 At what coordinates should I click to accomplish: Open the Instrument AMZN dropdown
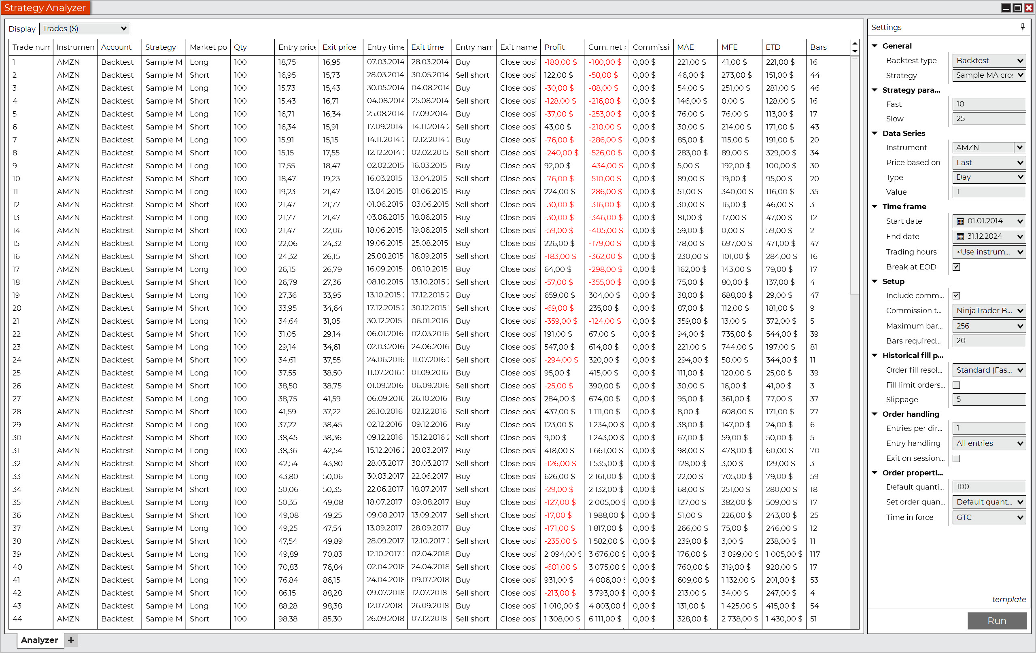coord(1019,148)
